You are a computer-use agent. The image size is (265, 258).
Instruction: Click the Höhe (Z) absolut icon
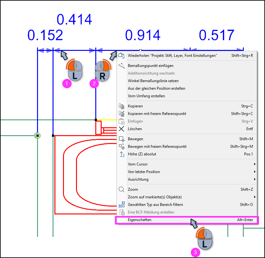click(122, 154)
